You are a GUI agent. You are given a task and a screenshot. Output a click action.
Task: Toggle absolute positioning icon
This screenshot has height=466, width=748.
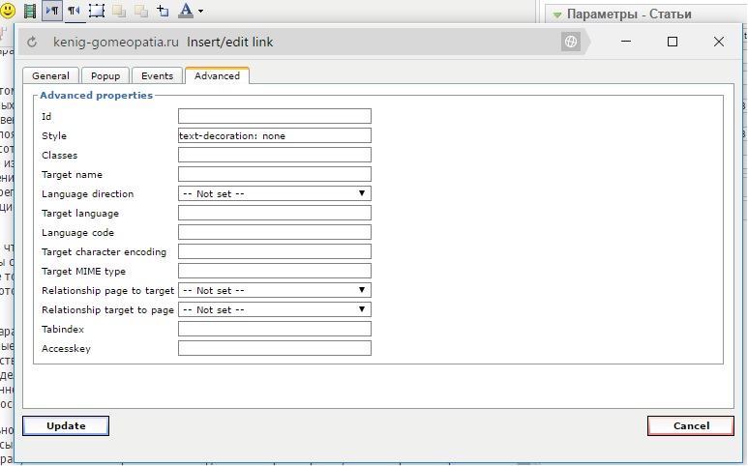[x=163, y=11]
